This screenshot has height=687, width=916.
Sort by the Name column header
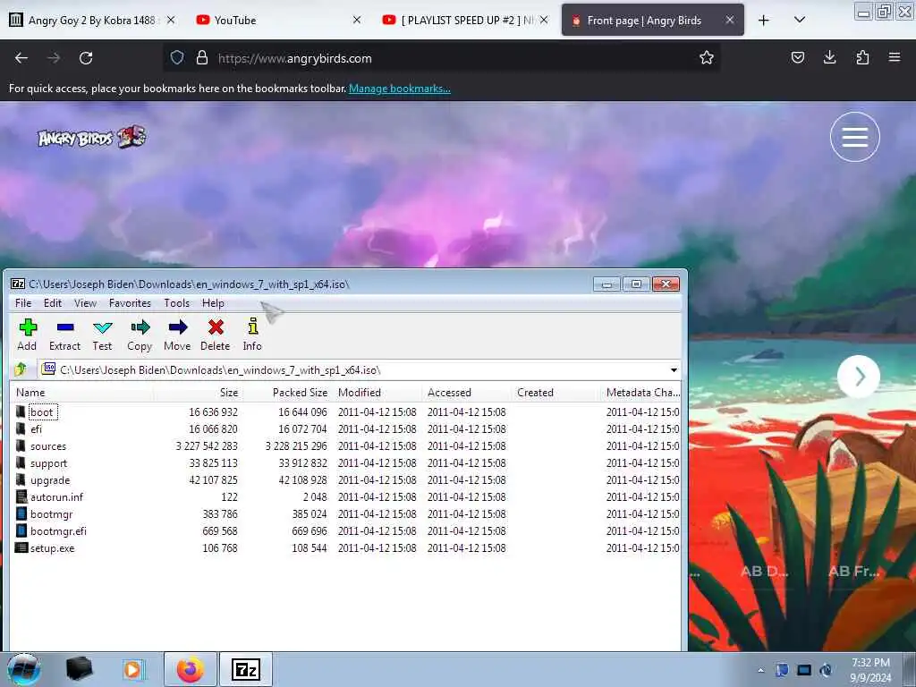[81, 393]
